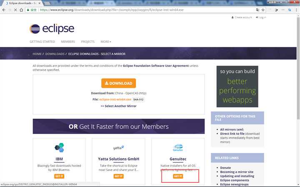Bookmark this page with star icon
The image size is (300, 187).
click(x=263, y=10)
